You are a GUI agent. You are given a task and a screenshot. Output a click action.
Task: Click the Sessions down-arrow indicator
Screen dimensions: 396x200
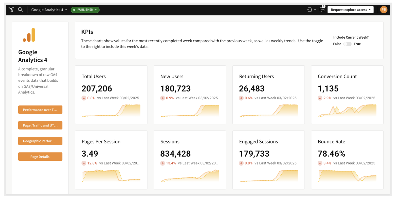(162, 163)
